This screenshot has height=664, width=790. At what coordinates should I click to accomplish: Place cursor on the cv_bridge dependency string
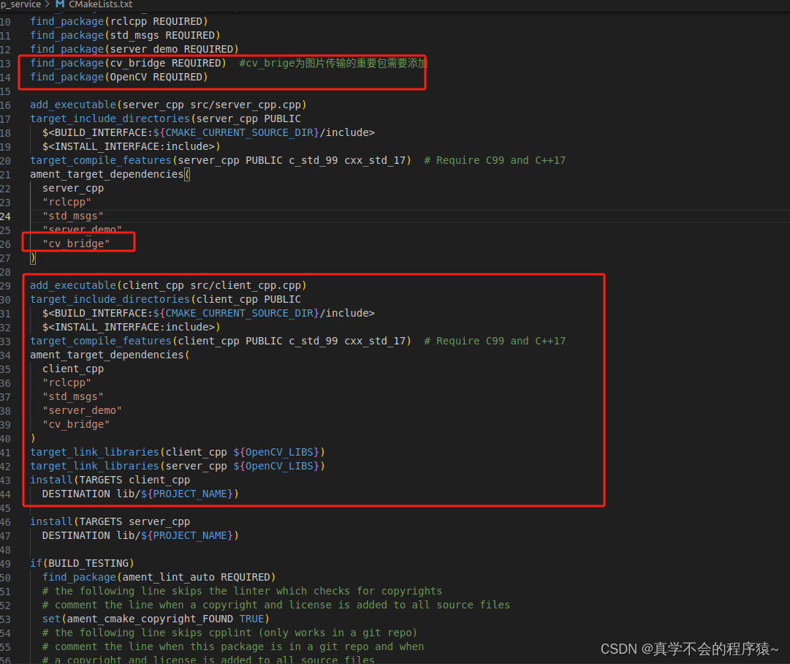click(x=76, y=244)
